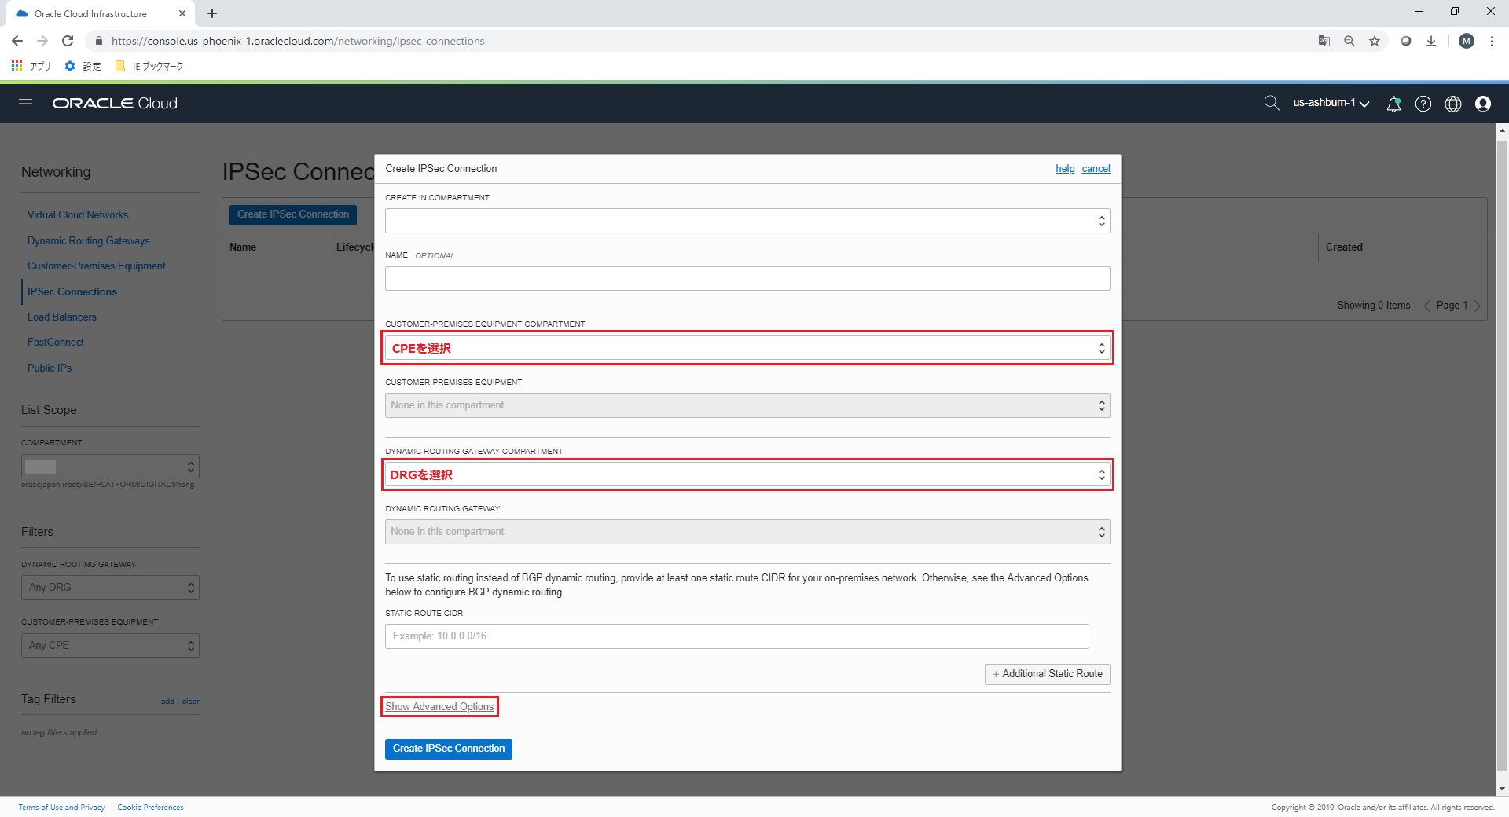Screen dimensions: 1509x817
Task: Open the us-ashburn-1 region dropdown
Action: (1331, 103)
